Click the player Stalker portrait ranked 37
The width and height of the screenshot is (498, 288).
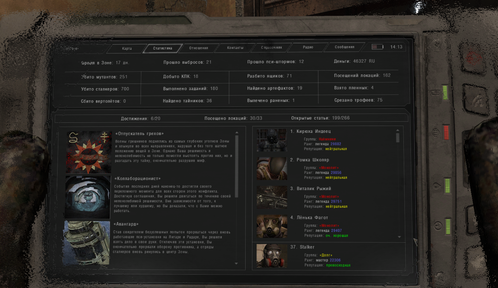point(272,256)
